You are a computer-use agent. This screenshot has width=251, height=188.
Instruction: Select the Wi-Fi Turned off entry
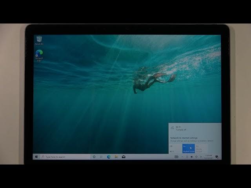click(x=180, y=128)
